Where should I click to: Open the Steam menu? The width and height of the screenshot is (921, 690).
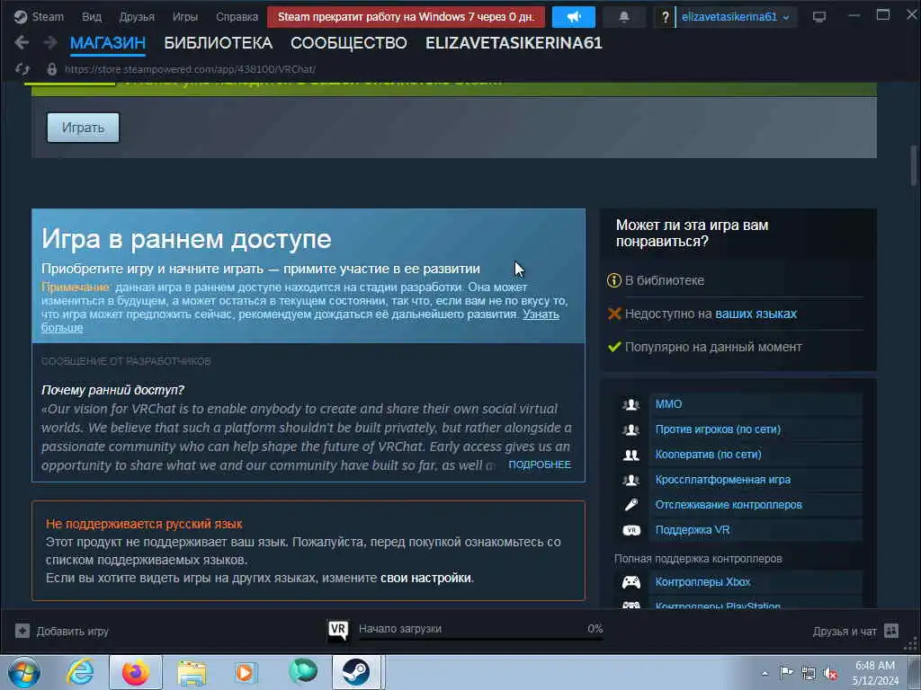[48, 16]
